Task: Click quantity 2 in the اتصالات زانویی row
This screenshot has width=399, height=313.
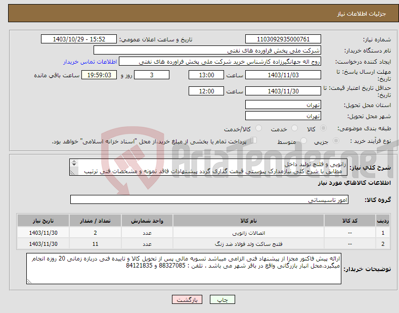Action: (x=95, y=233)
